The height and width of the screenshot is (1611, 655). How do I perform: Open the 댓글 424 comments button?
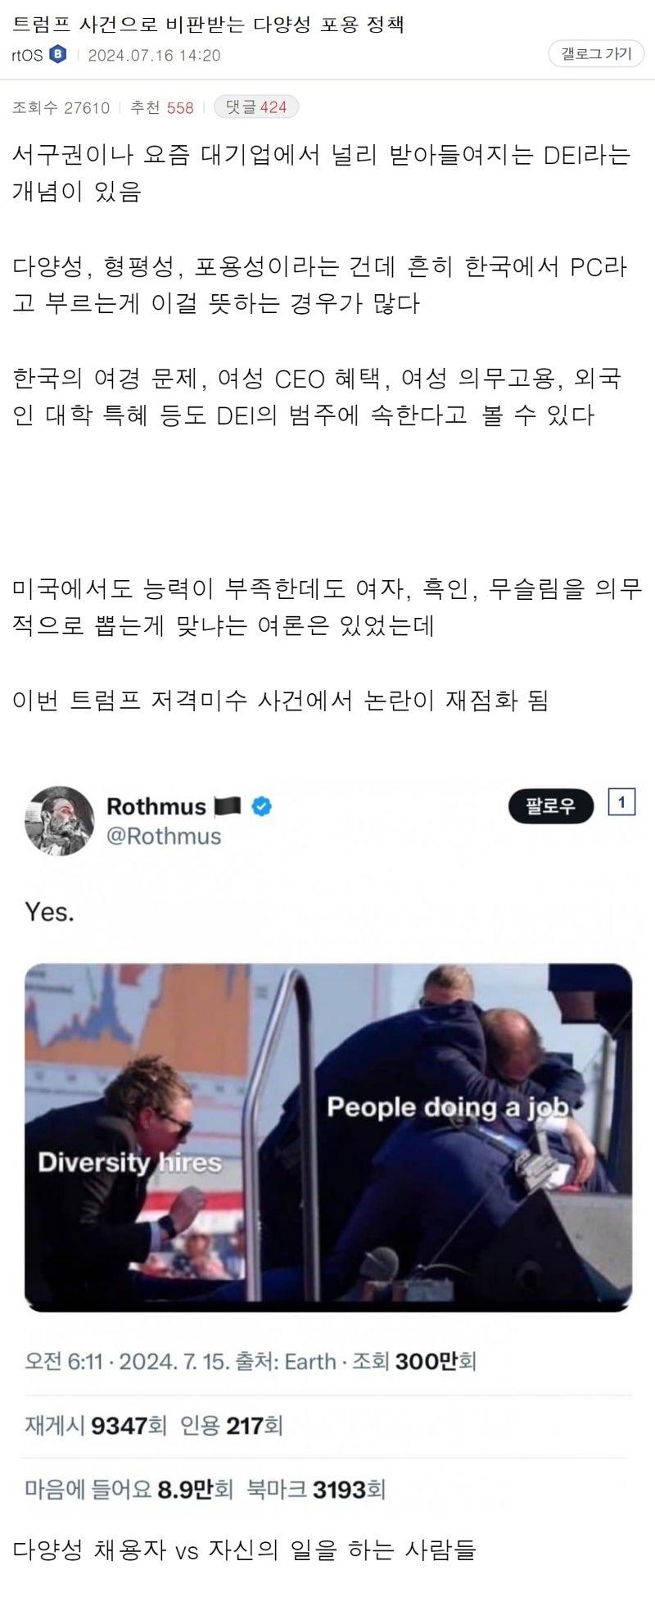256,107
